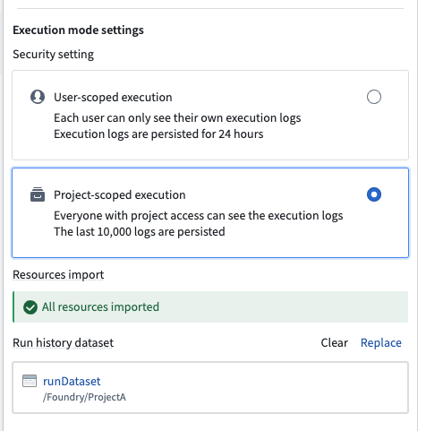Click the Run history dataset label

click(x=64, y=343)
